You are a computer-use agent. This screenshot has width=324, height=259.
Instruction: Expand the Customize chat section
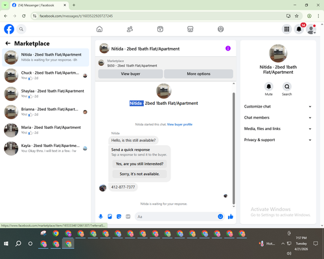click(278, 106)
